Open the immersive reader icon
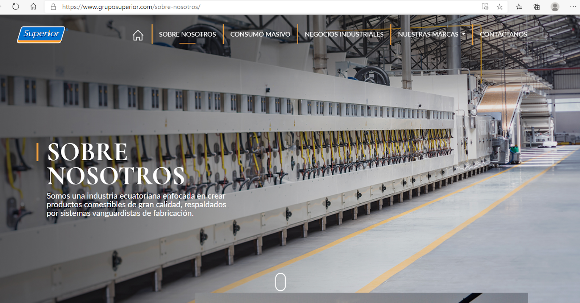The height and width of the screenshot is (303, 580). click(485, 7)
